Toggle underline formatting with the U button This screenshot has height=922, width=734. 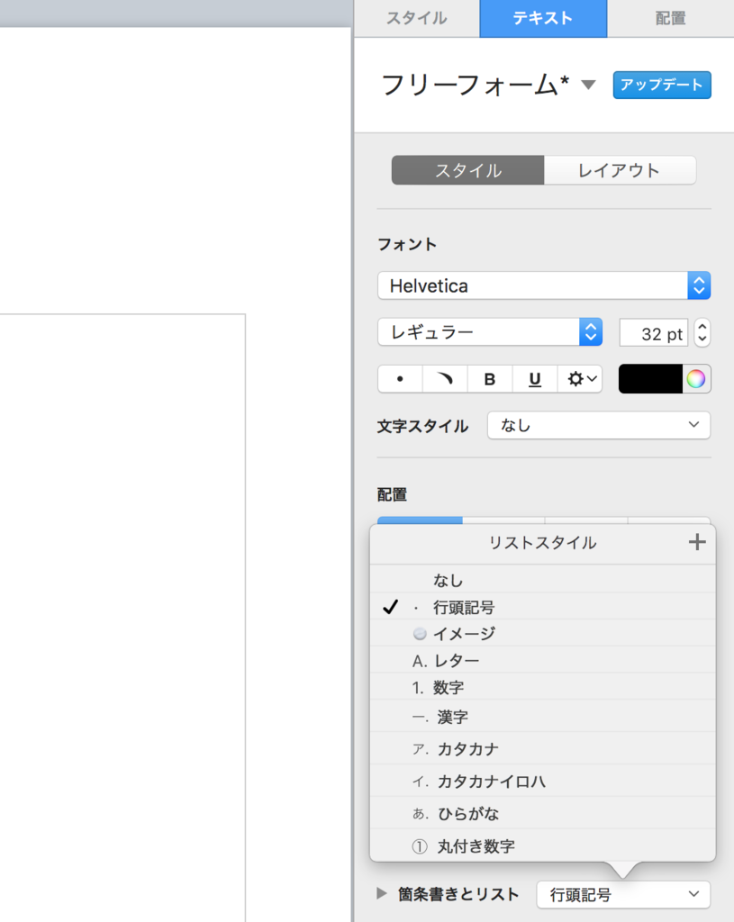534,378
